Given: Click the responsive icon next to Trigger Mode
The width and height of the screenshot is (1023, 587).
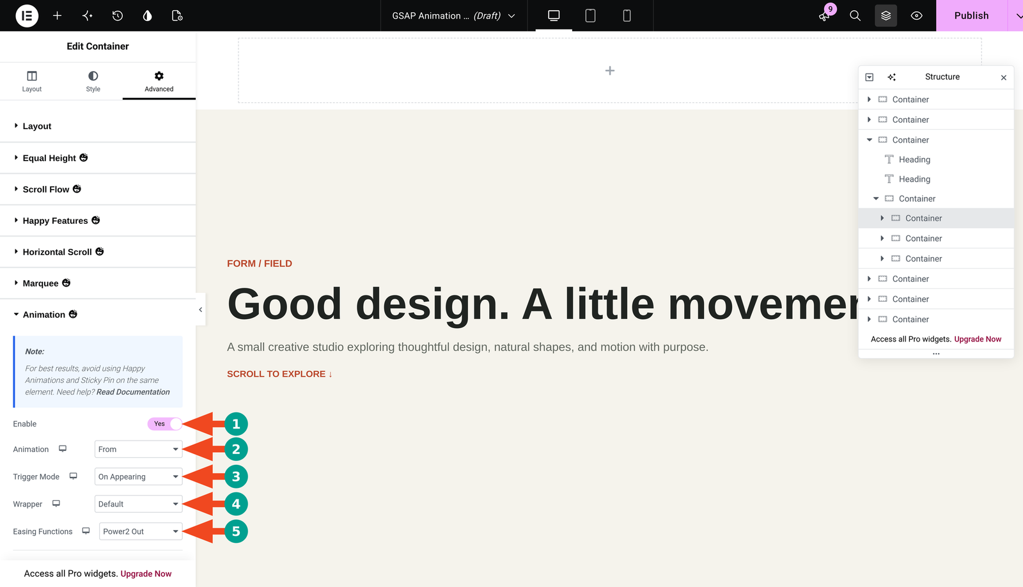Looking at the screenshot, I should pos(74,476).
